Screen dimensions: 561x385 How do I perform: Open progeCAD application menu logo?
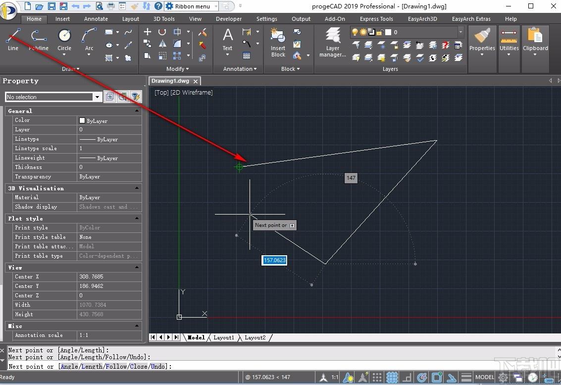8,11
